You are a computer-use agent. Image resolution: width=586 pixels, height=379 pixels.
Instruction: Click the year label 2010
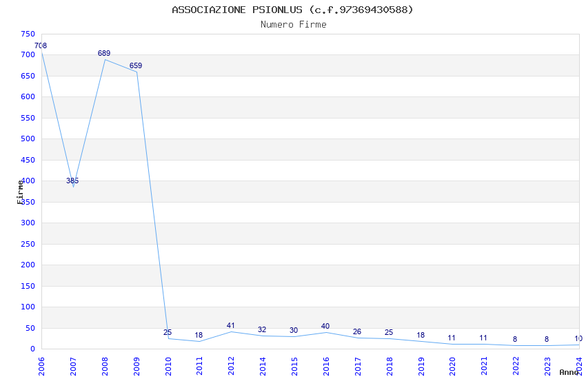pyautogui.click(x=168, y=367)
